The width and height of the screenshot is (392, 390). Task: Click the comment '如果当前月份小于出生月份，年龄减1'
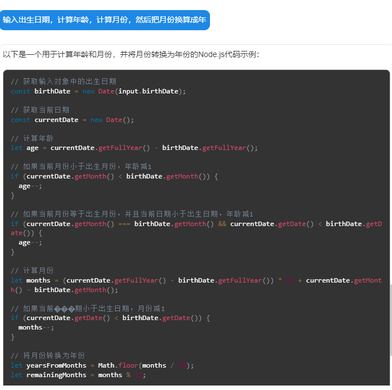pyautogui.click(x=81, y=167)
